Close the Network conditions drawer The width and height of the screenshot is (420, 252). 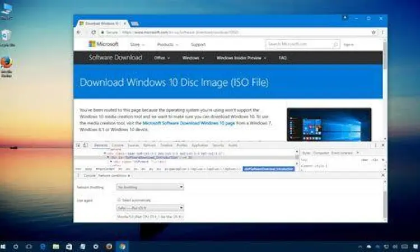(383, 175)
